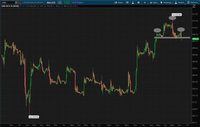Click the 417.92 price axis label

click(x=195, y=14)
